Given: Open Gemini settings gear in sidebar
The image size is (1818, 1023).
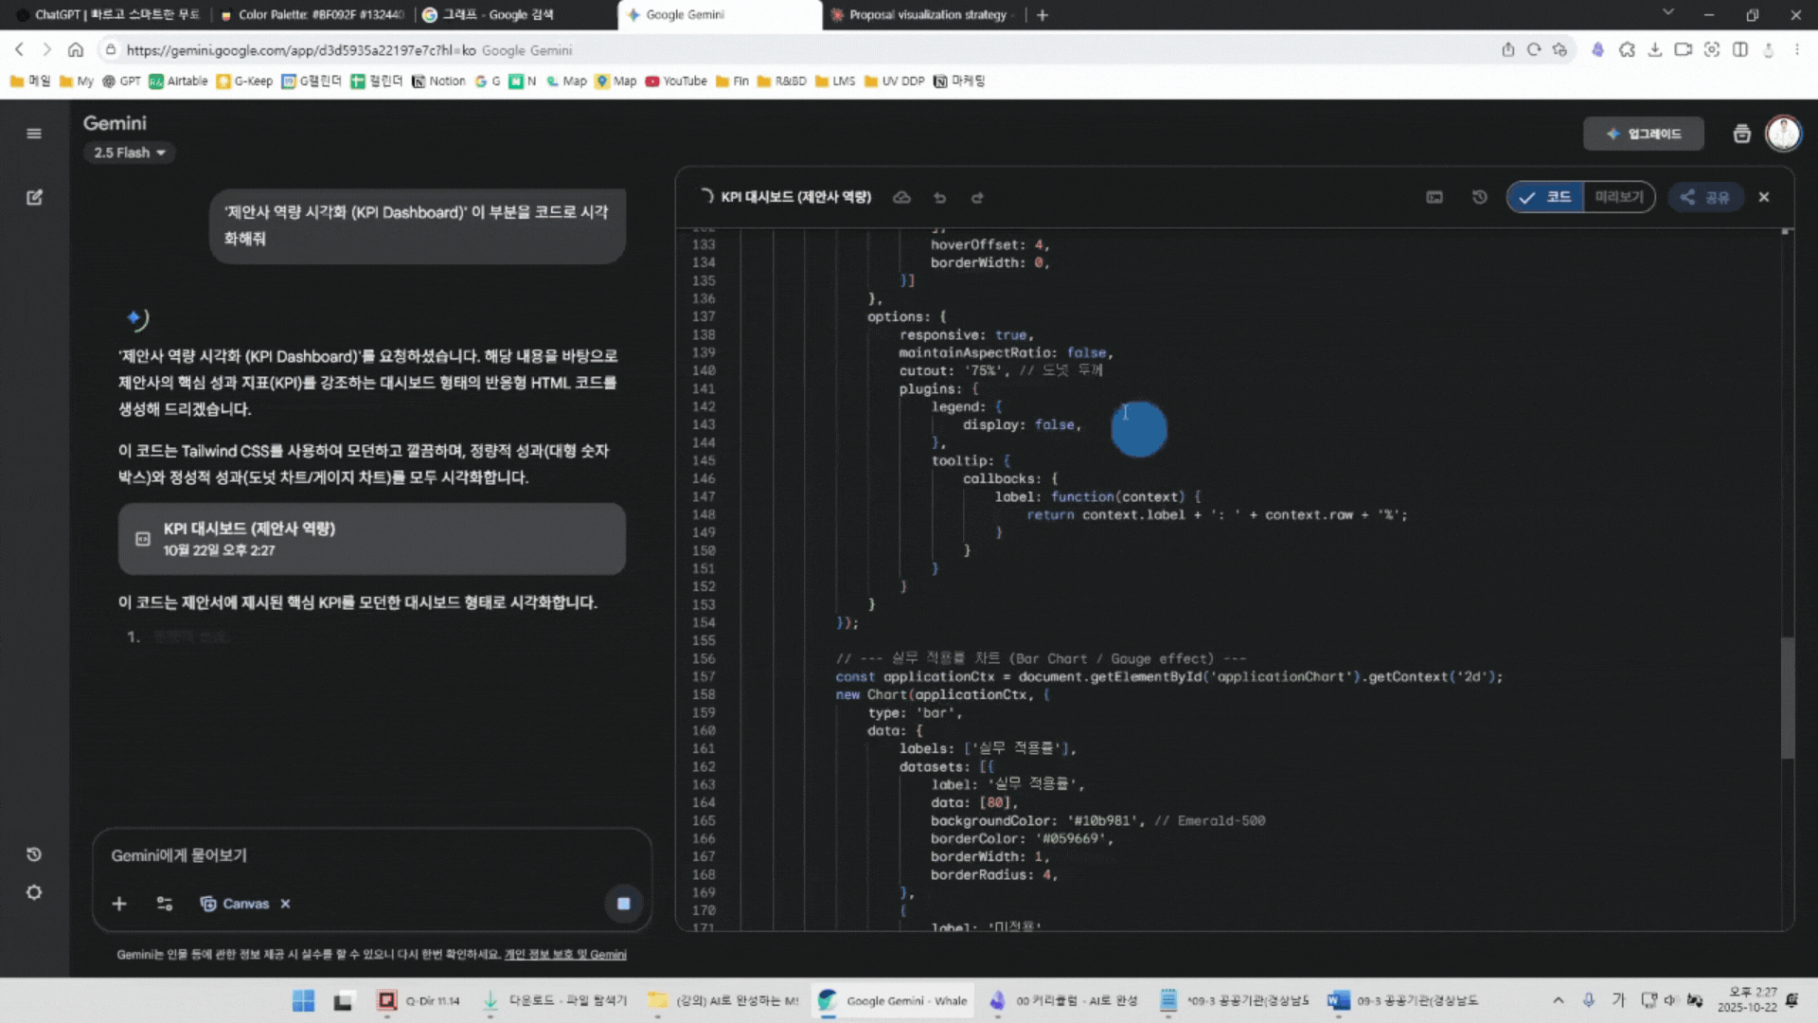Looking at the screenshot, I should coord(35,892).
